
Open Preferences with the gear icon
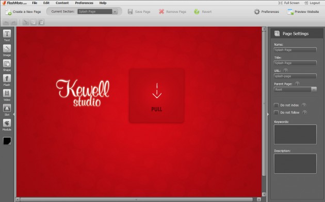coord(266,12)
